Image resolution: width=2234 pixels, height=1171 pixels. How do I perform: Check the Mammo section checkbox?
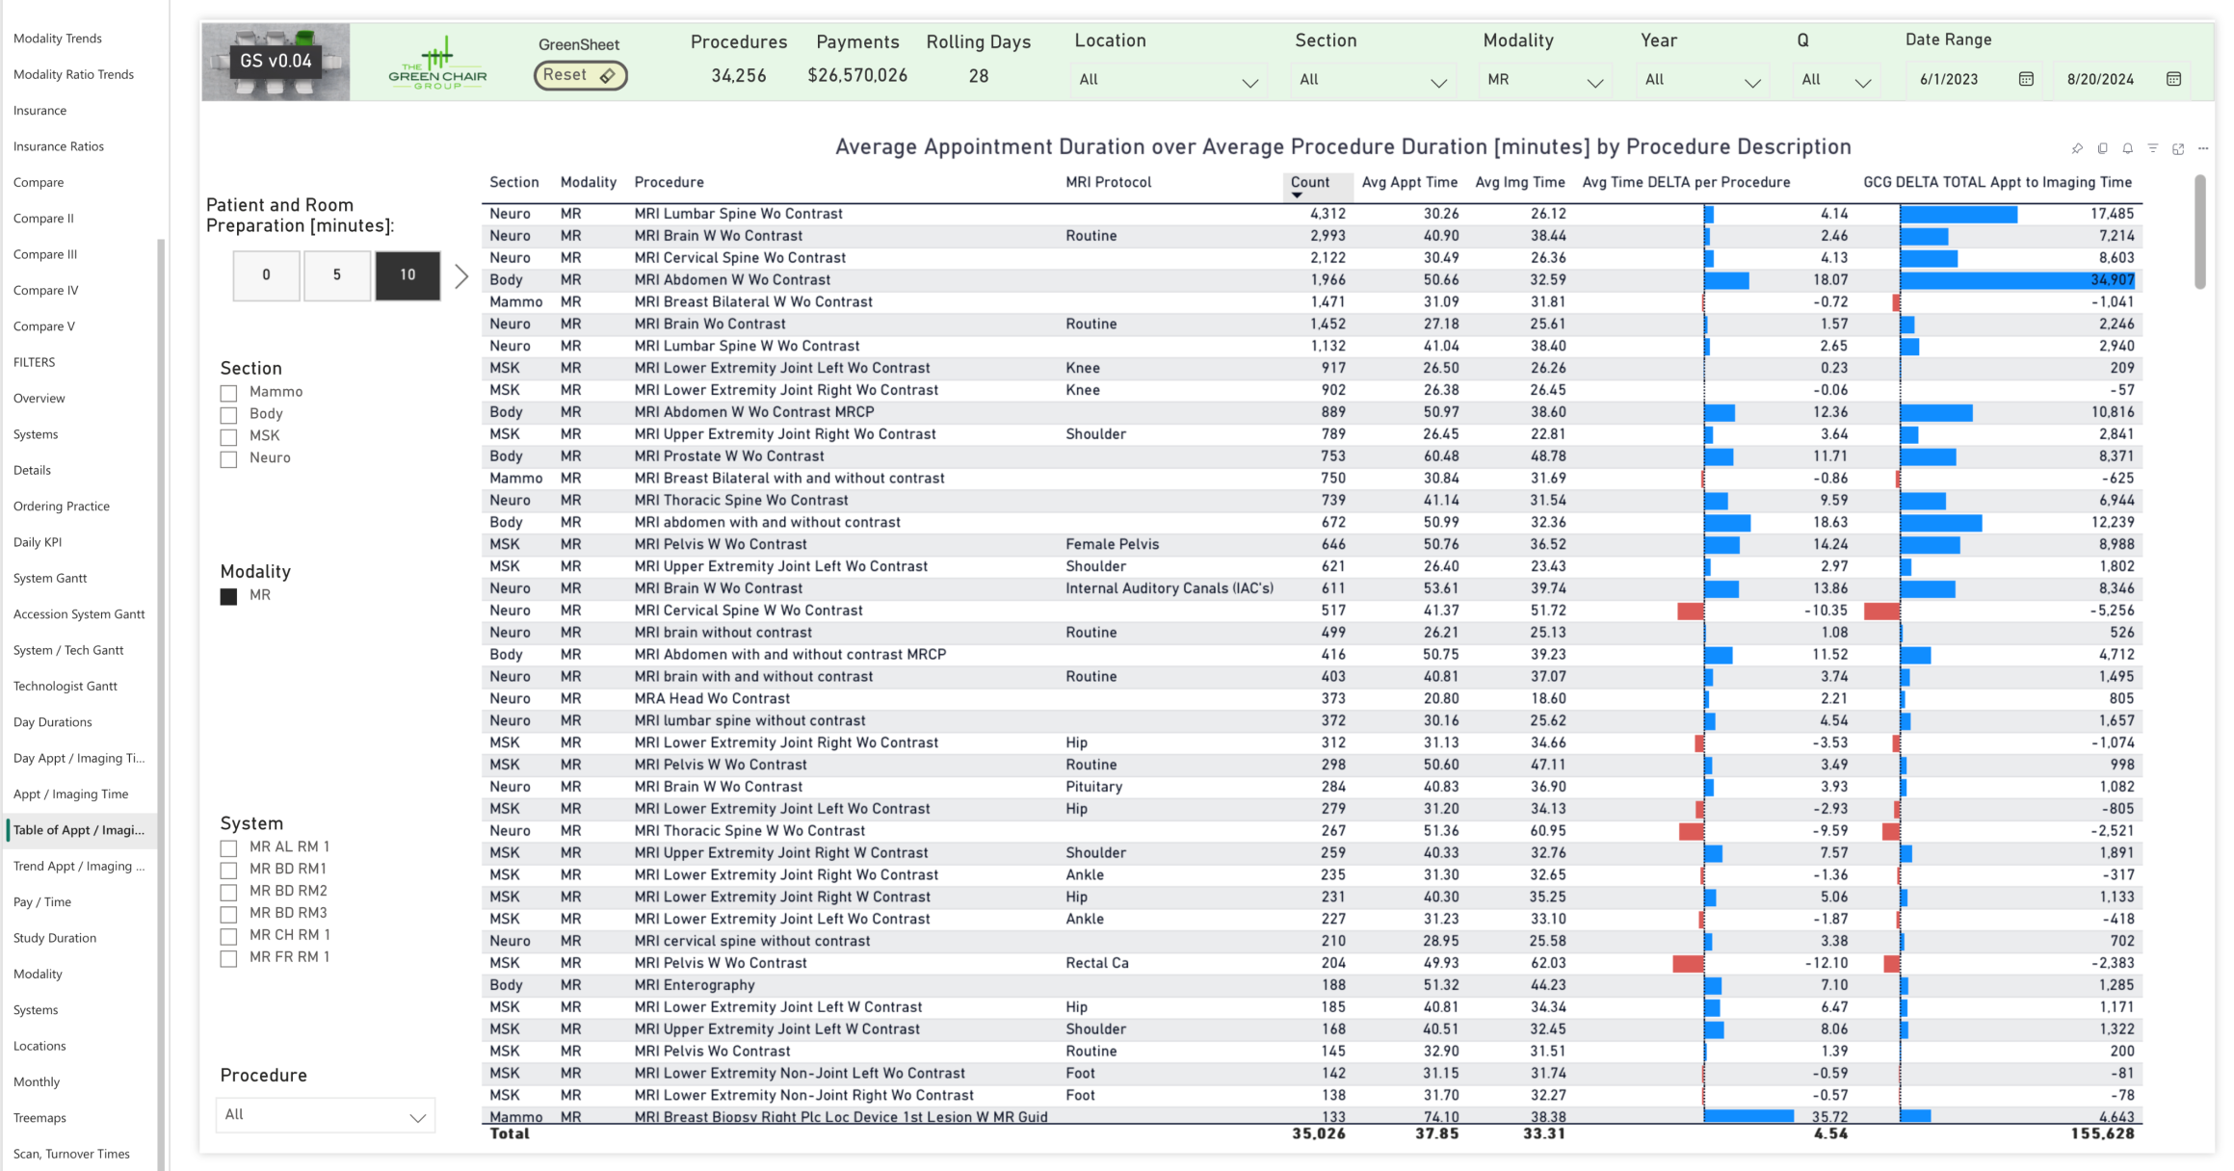click(x=228, y=393)
